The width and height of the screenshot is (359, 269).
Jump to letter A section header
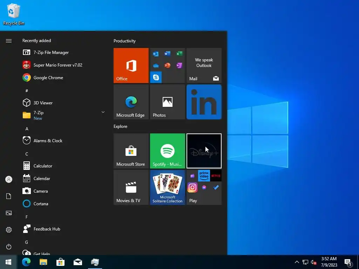click(x=27, y=129)
